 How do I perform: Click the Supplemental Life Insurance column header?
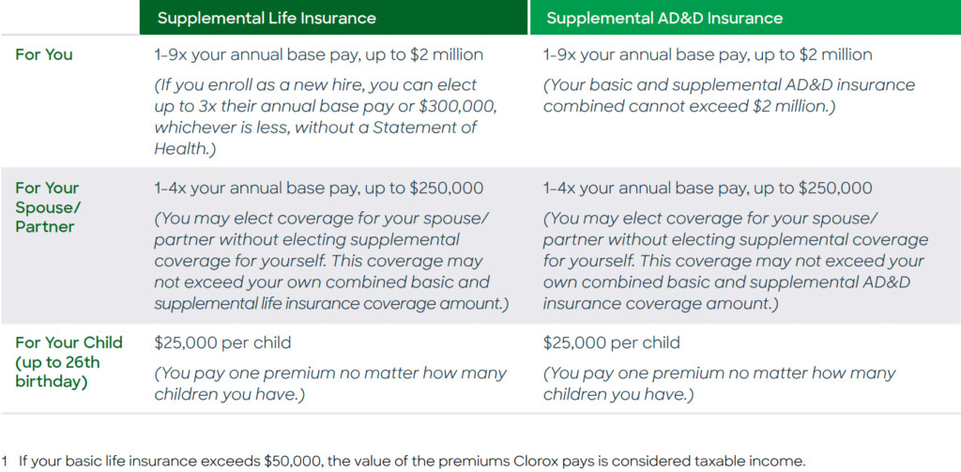[267, 18]
